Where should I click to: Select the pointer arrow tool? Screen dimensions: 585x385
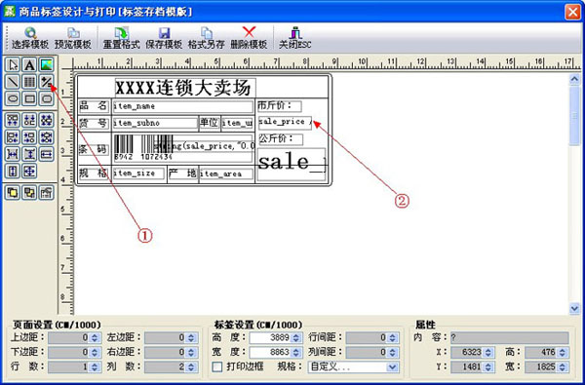point(13,65)
